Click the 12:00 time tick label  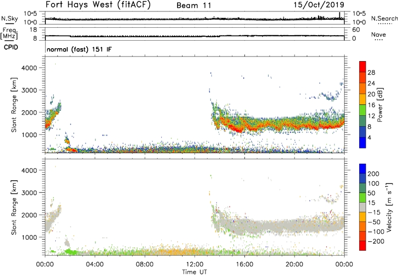click(195, 265)
